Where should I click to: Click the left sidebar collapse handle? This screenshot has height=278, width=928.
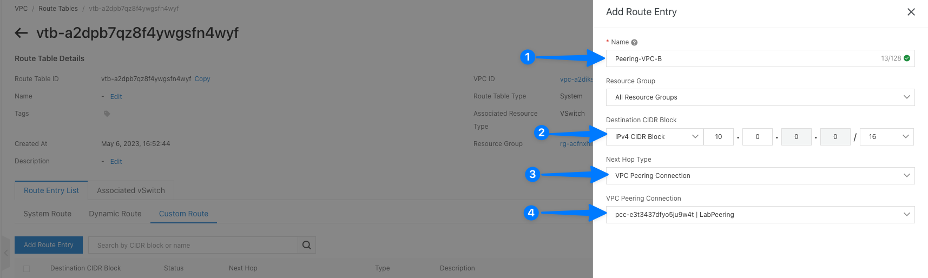(x=5, y=253)
